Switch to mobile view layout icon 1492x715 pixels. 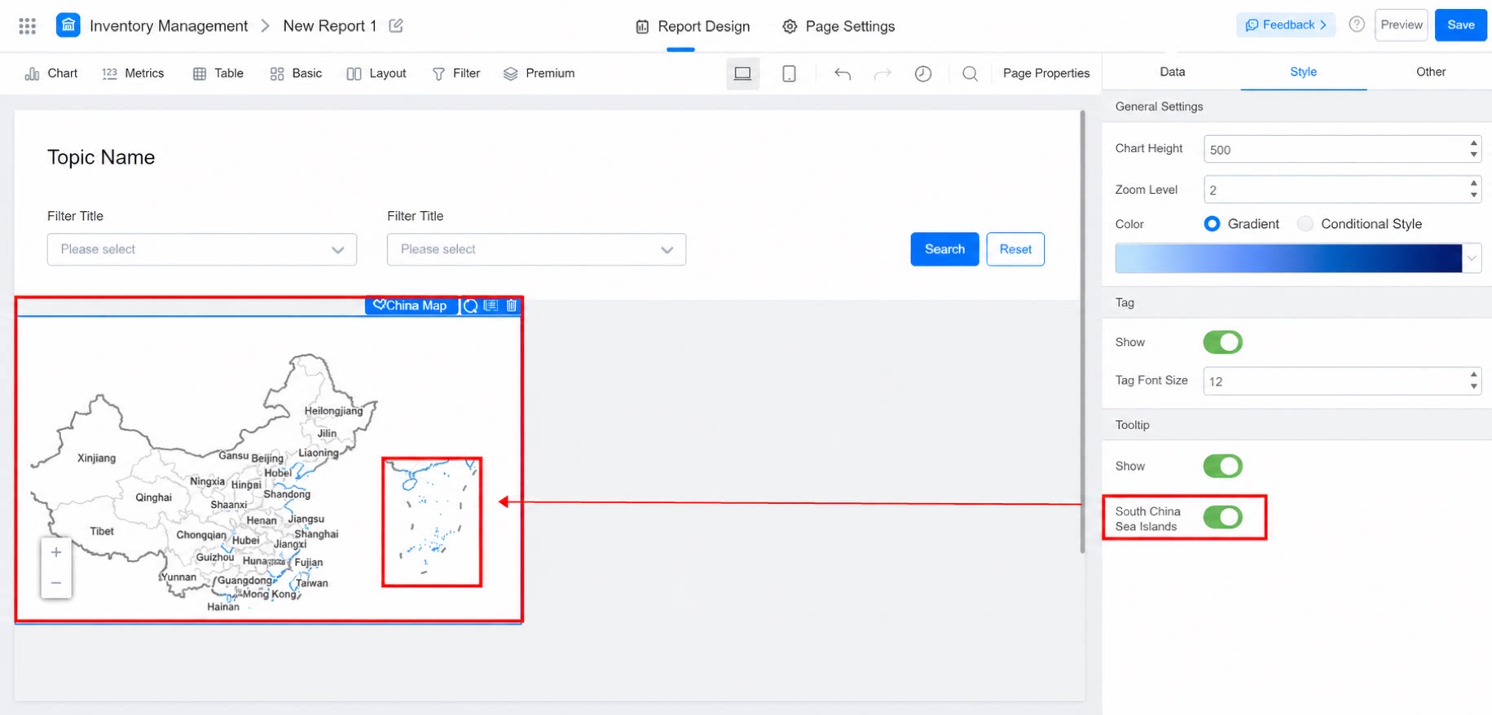pyautogui.click(x=789, y=73)
